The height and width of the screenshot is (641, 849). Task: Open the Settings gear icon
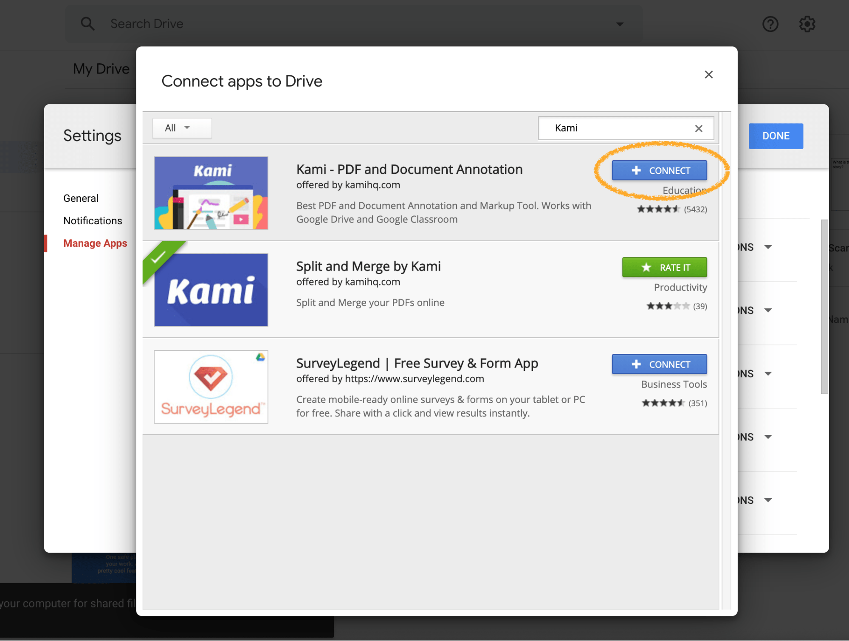point(807,24)
